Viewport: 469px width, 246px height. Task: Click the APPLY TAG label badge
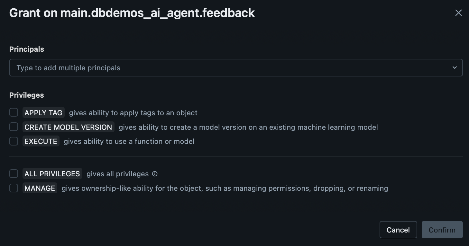(43, 113)
